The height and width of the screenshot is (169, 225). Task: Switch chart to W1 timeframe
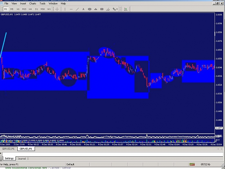click(49, 9)
